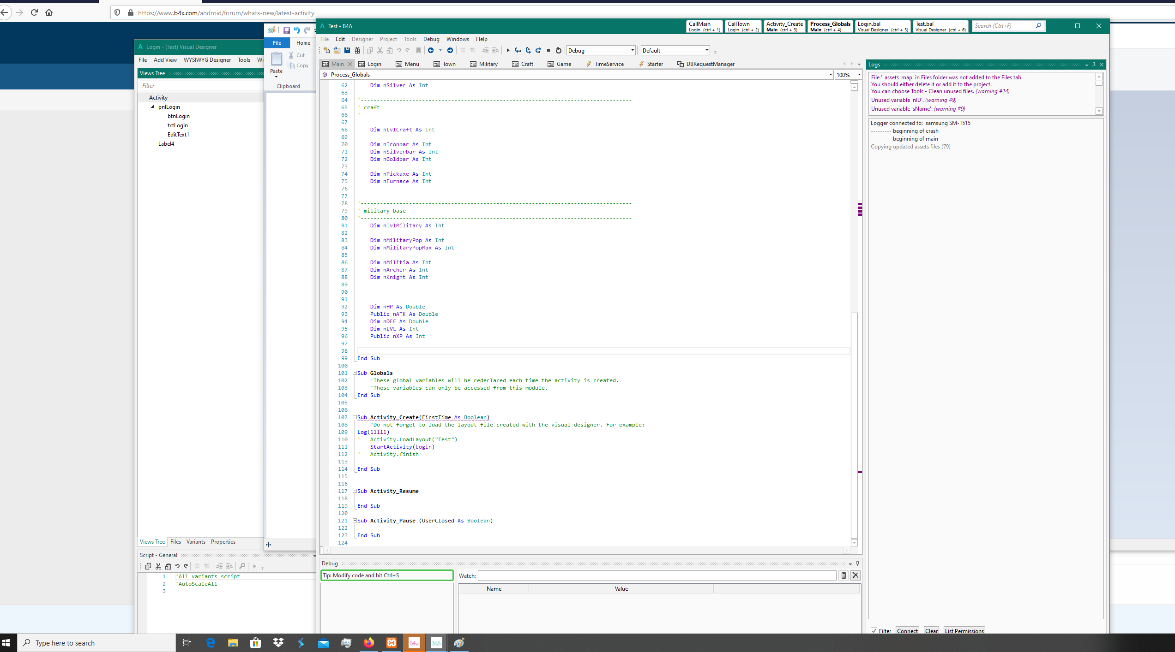
Task: Click the Step In debug icon
Action: click(x=518, y=51)
